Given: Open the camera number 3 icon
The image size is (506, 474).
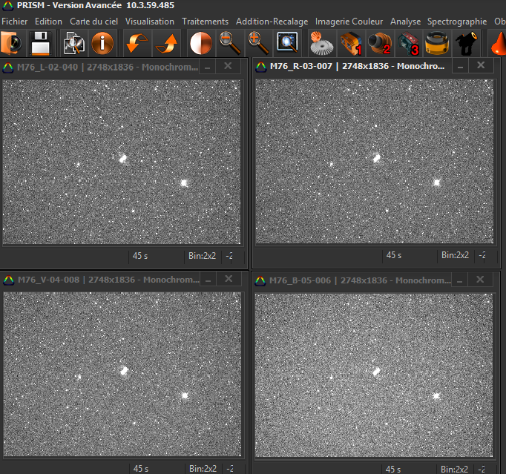Looking at the screenshot, I should click(408, 44).
